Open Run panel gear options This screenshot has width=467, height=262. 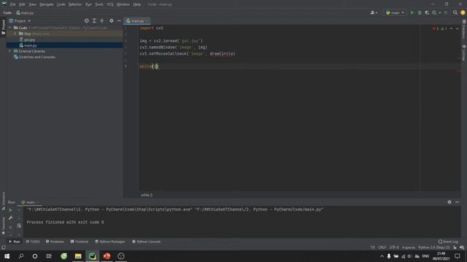449,202
